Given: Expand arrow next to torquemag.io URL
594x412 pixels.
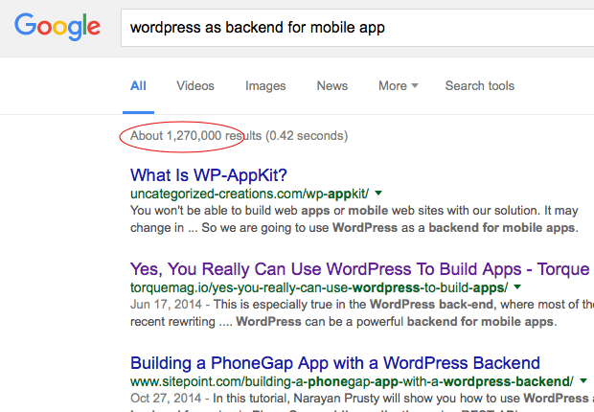Looking at the screenshot, I should click(x=517, y=287).
